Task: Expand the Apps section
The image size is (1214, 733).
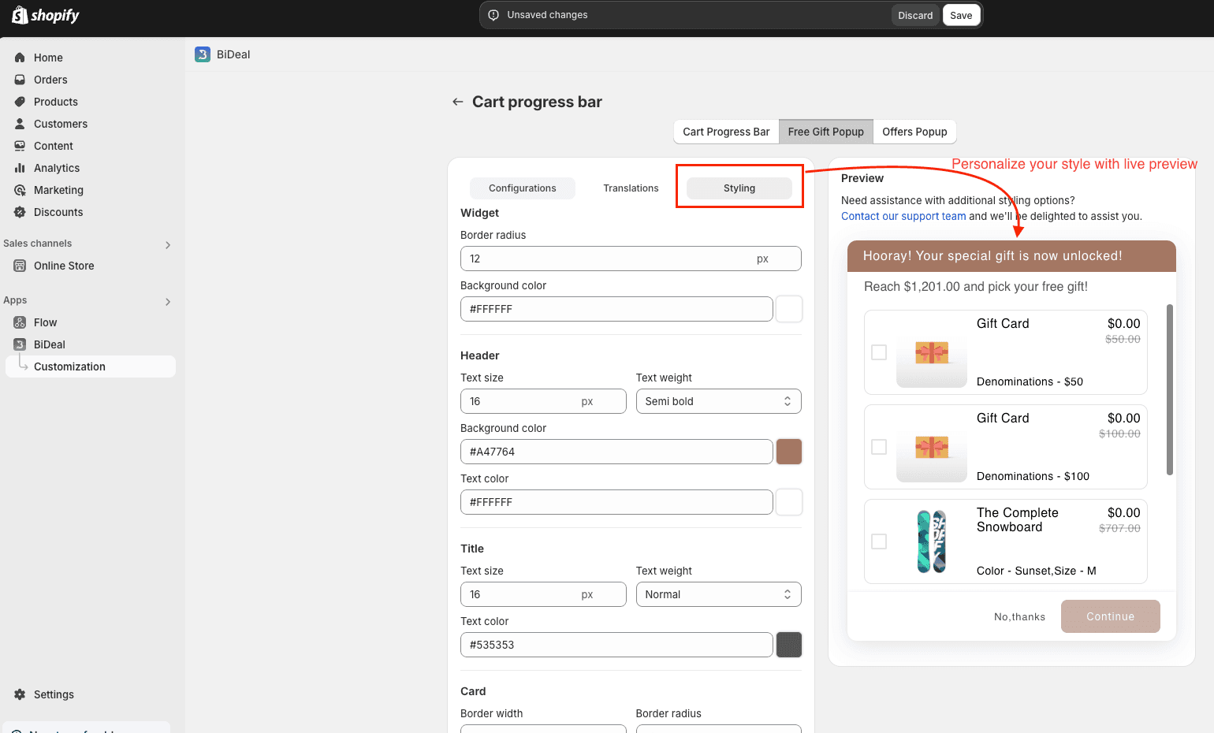Action: (168, 301)
